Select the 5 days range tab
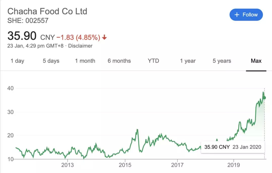The height and width of the screenshot is (173, 272). coord(51,61)
